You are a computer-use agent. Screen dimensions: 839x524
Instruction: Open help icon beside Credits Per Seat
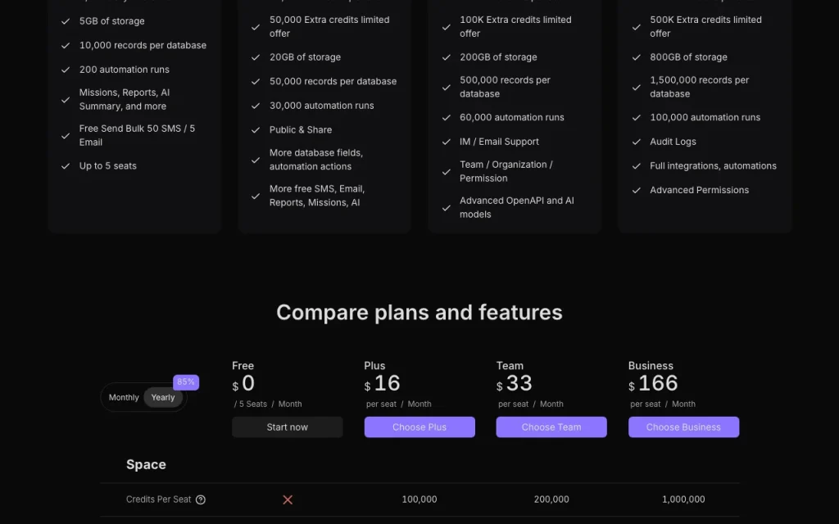201,499
